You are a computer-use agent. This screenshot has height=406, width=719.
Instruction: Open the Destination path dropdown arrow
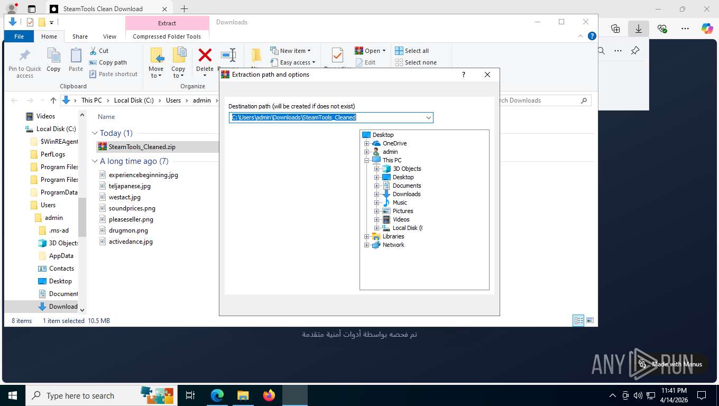point(428,117)
